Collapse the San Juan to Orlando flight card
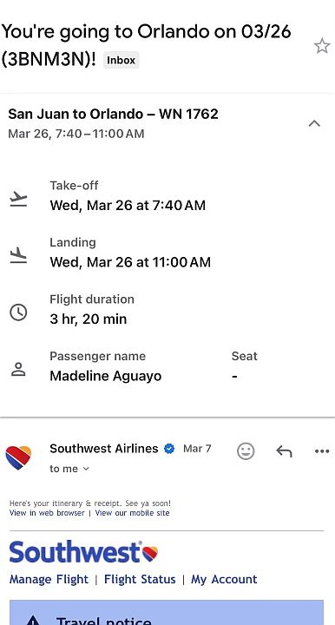The height and width of the screenshot is (625, 335). coord(314,123)
